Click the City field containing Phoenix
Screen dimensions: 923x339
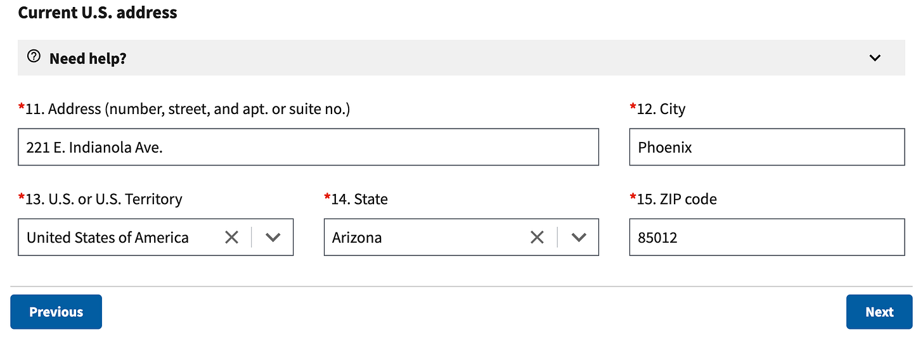[x=767, y=147]
